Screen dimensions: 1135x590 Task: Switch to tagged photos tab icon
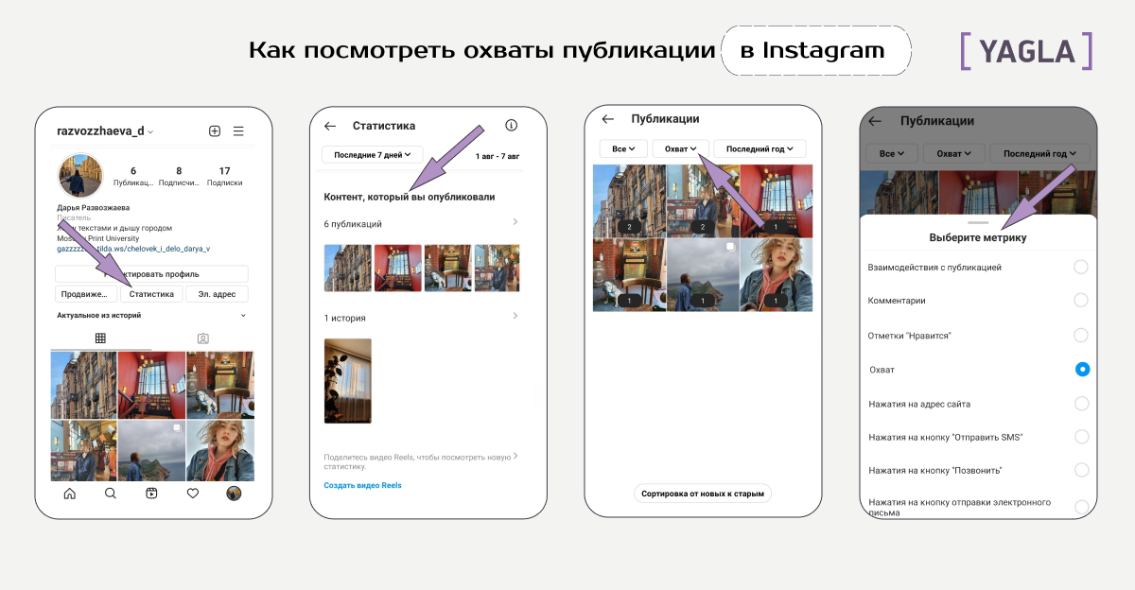[x=202, y=338]
